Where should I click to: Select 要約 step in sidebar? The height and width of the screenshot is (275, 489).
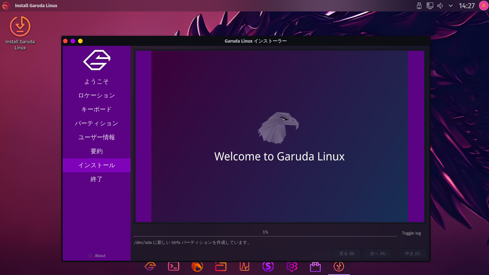click(97, 151)
